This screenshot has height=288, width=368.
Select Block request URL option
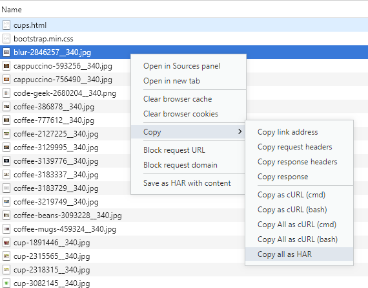174,150
